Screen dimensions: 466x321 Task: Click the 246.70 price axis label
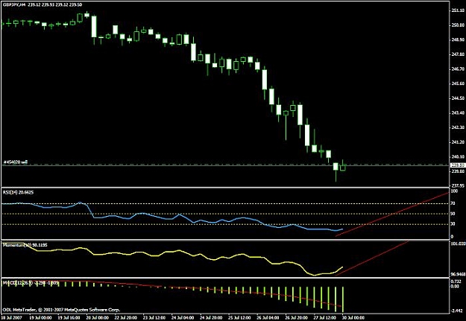tap(458, 69)
